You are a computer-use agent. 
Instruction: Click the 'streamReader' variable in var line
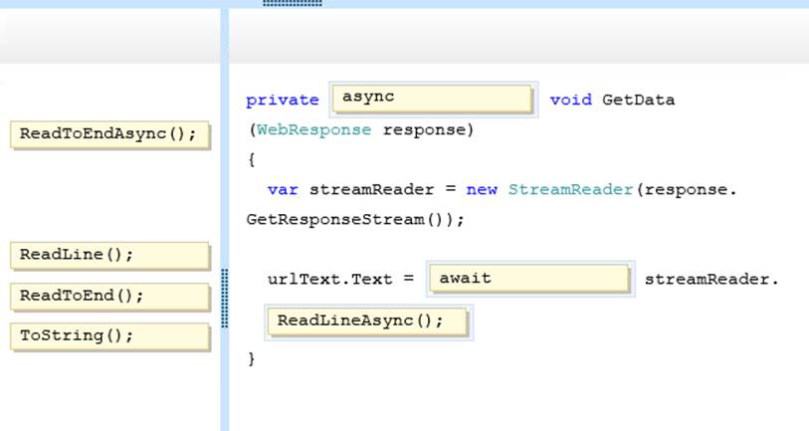click(x=371, y=189)
